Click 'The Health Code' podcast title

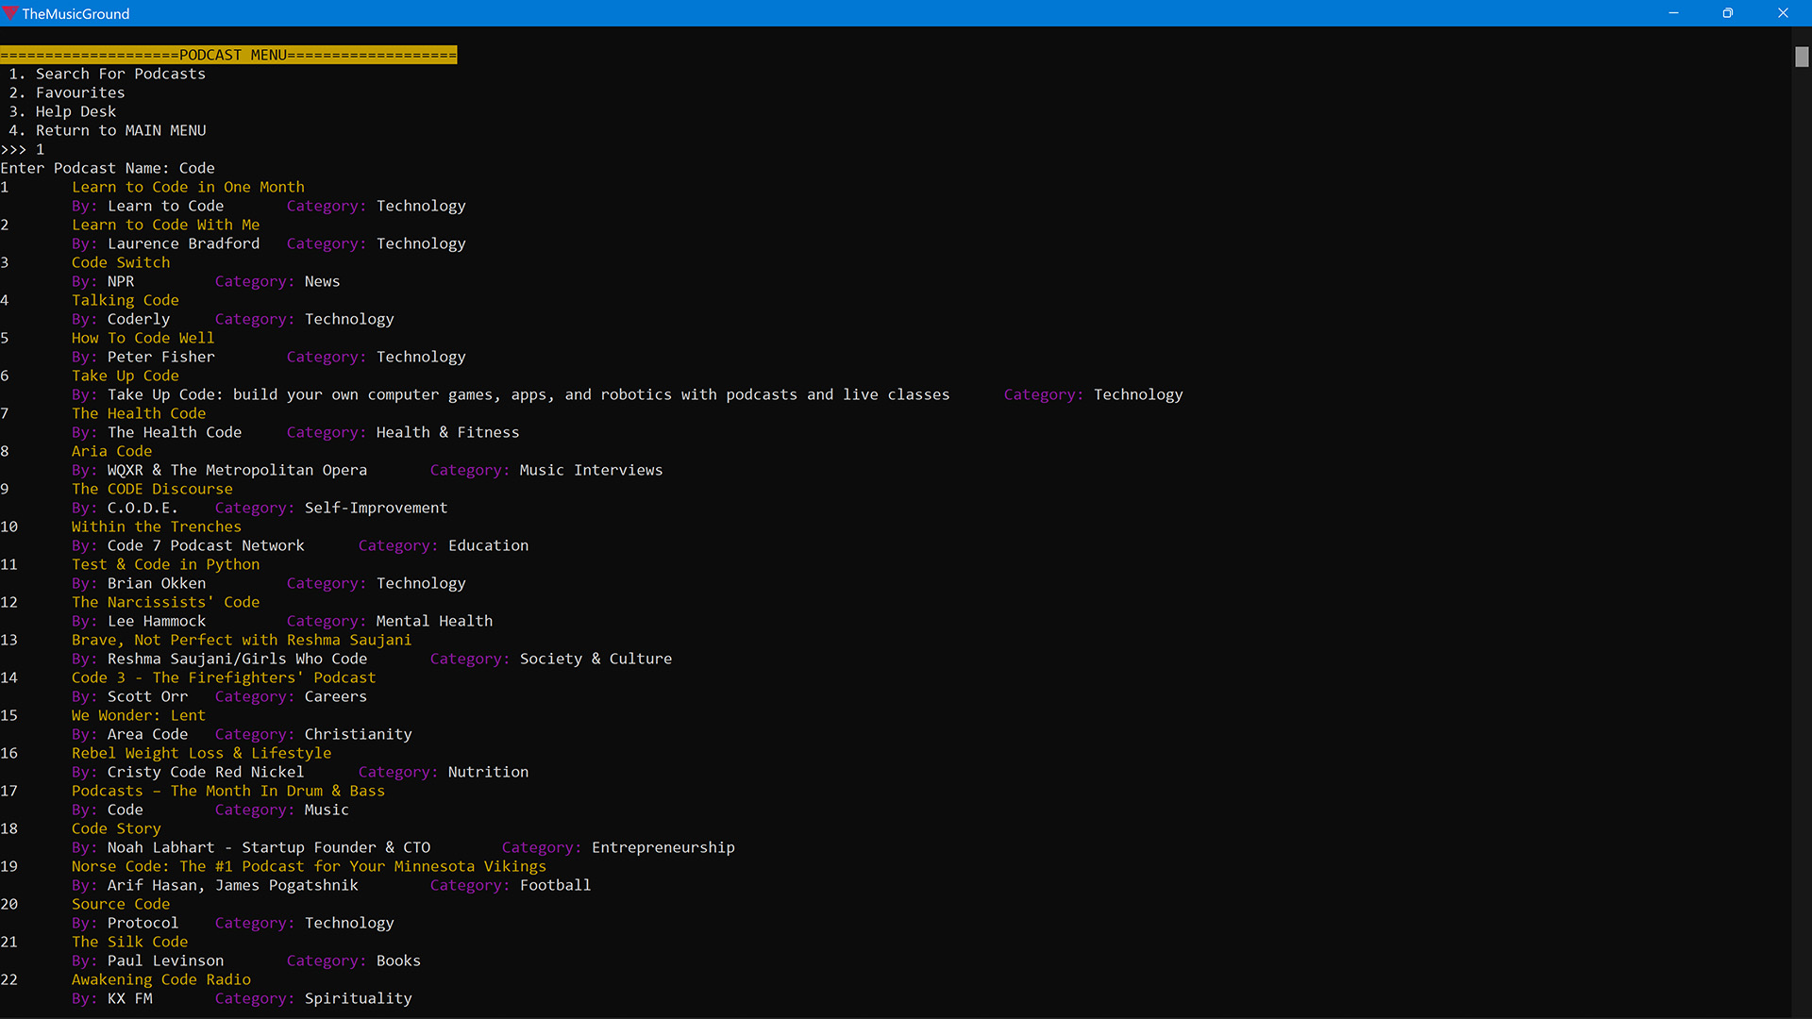pyautogui.click(x=139, y=413)
